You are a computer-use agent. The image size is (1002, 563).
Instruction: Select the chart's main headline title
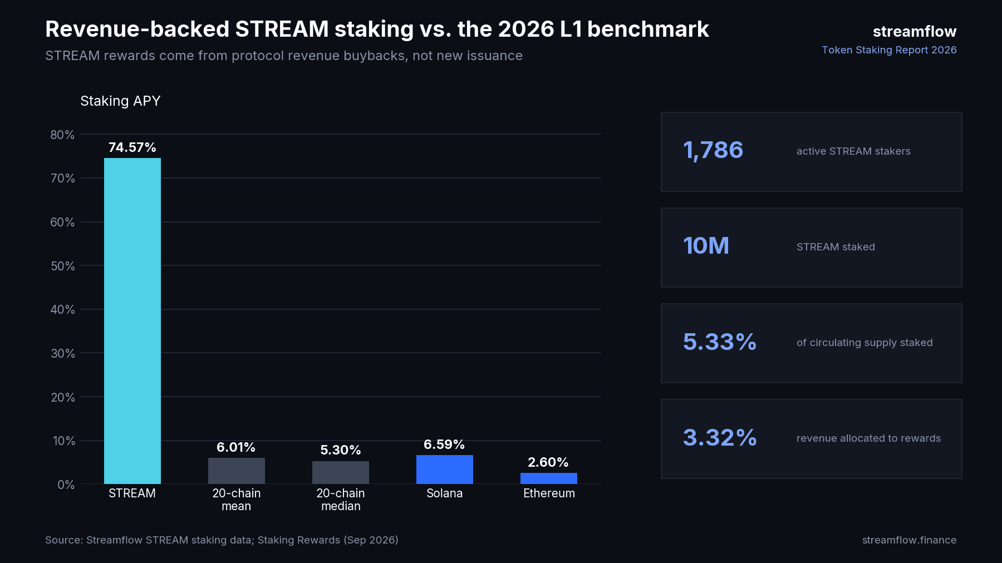click(377, 29)
